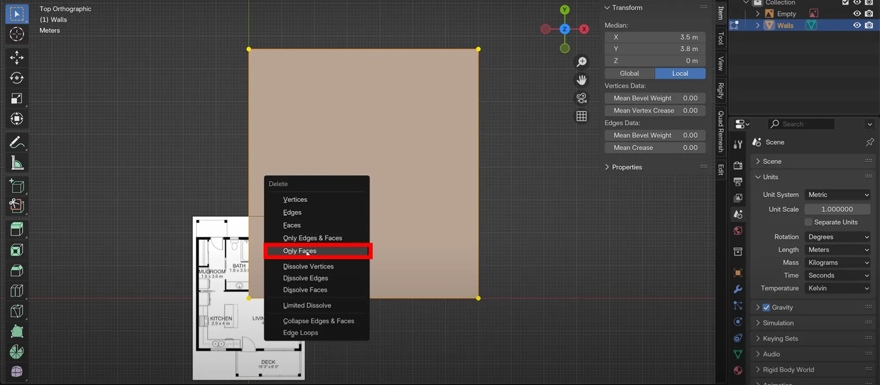Choose Only Faces in Delete menu

click(x=300, y=251)
